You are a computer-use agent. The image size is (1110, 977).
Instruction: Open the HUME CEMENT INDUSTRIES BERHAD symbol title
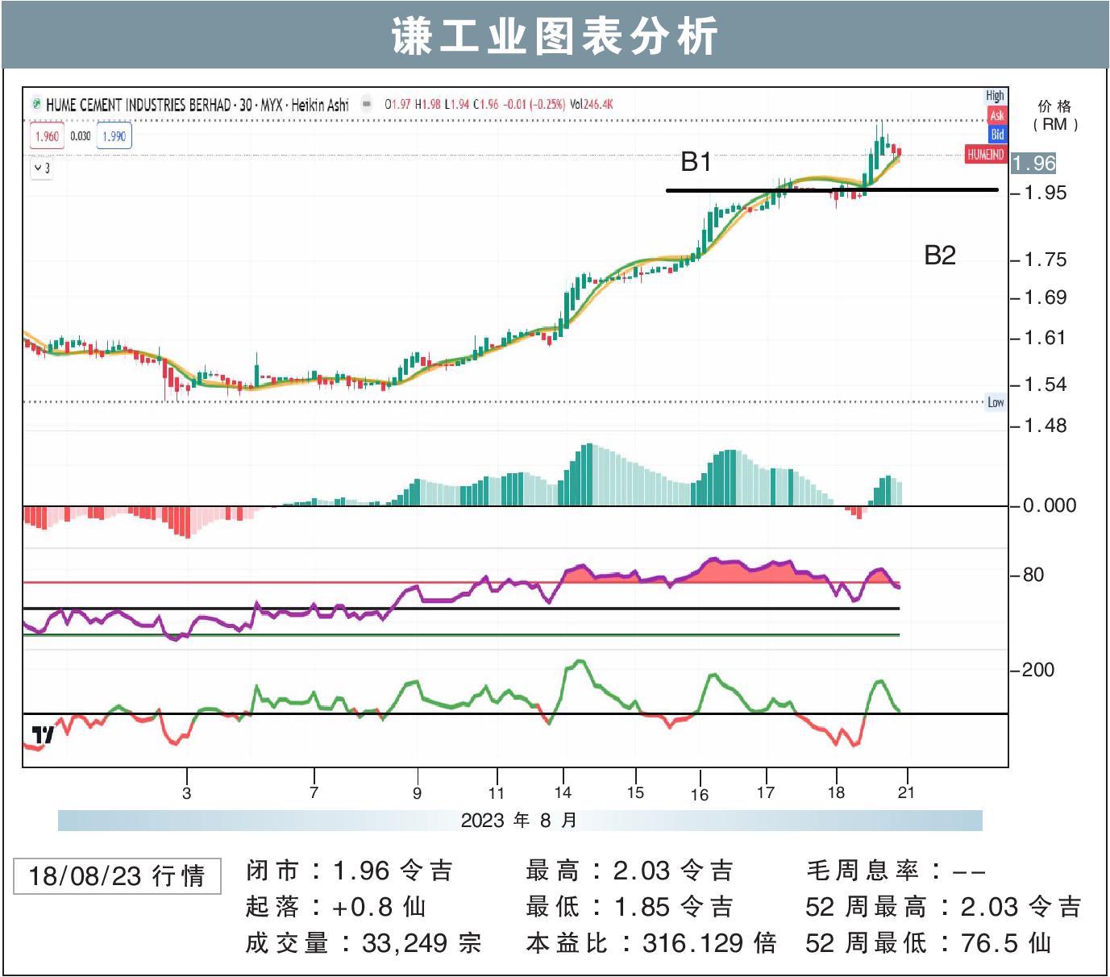(x=138, y=105)
